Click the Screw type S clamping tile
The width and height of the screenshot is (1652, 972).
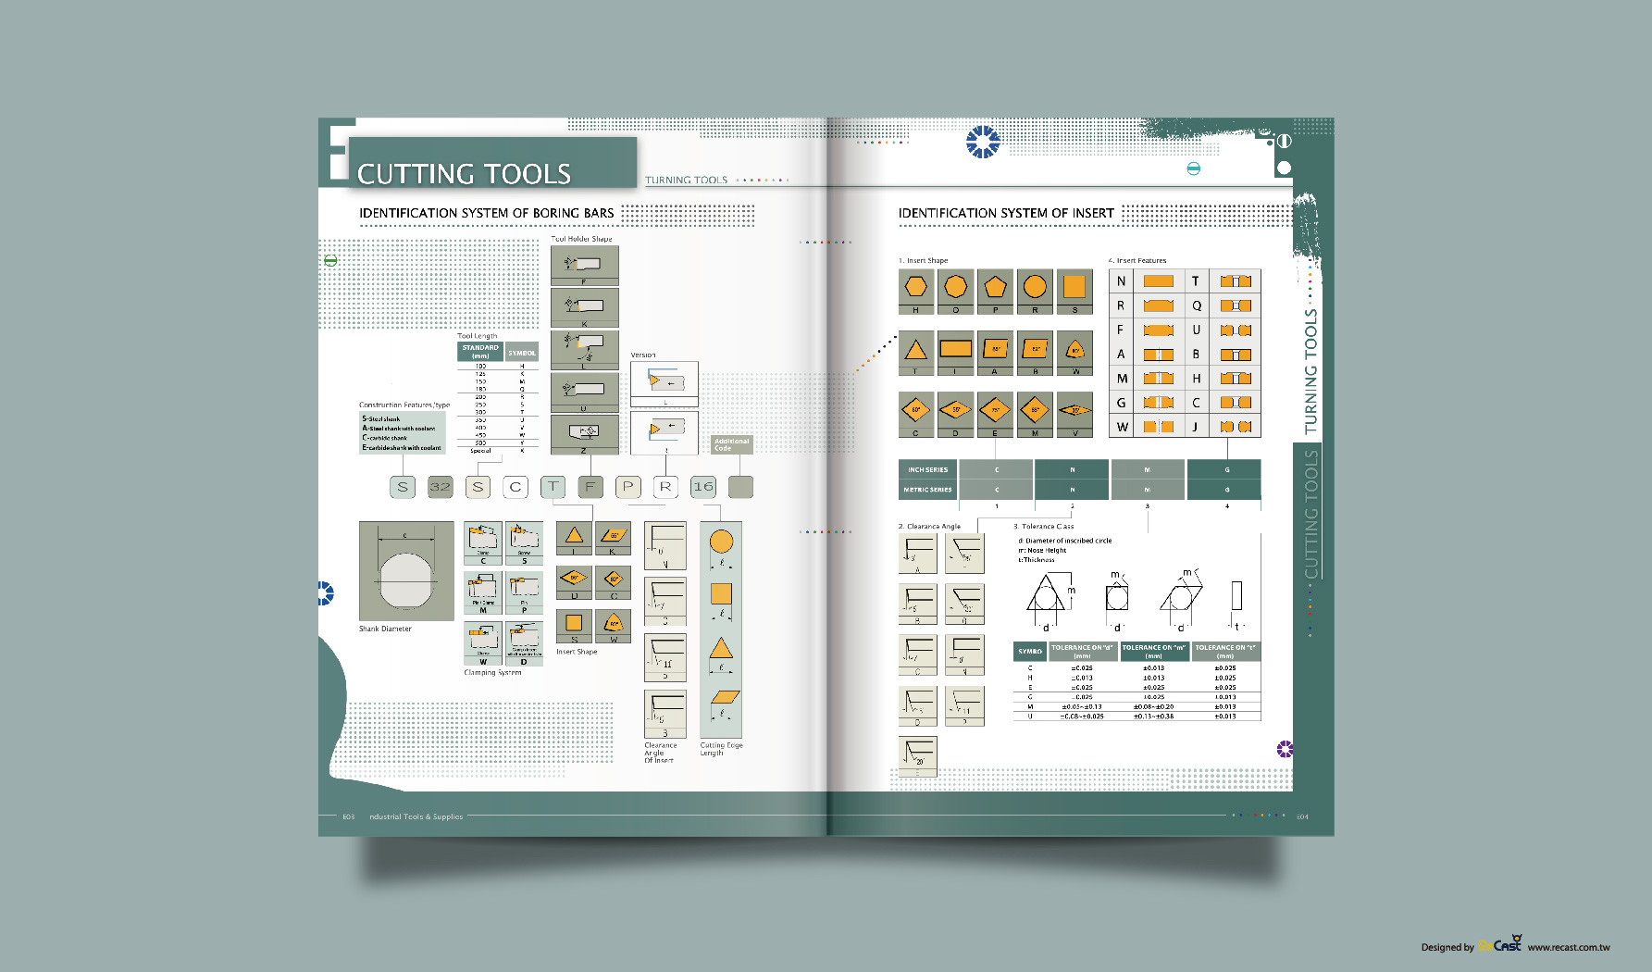point(524,543)
